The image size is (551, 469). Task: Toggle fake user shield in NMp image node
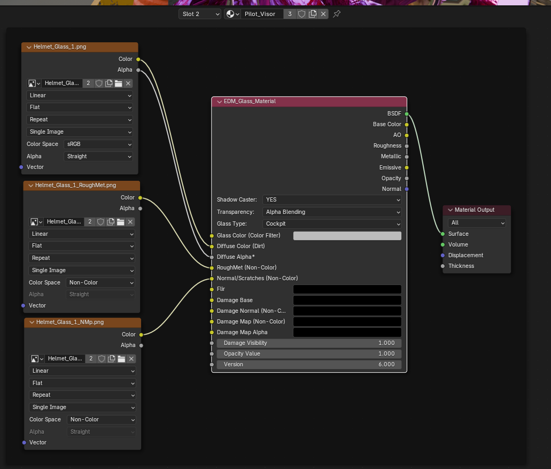(x=102, y=359)
